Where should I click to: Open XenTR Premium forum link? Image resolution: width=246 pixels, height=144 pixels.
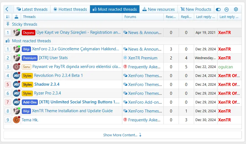click(x=143, y=58)
